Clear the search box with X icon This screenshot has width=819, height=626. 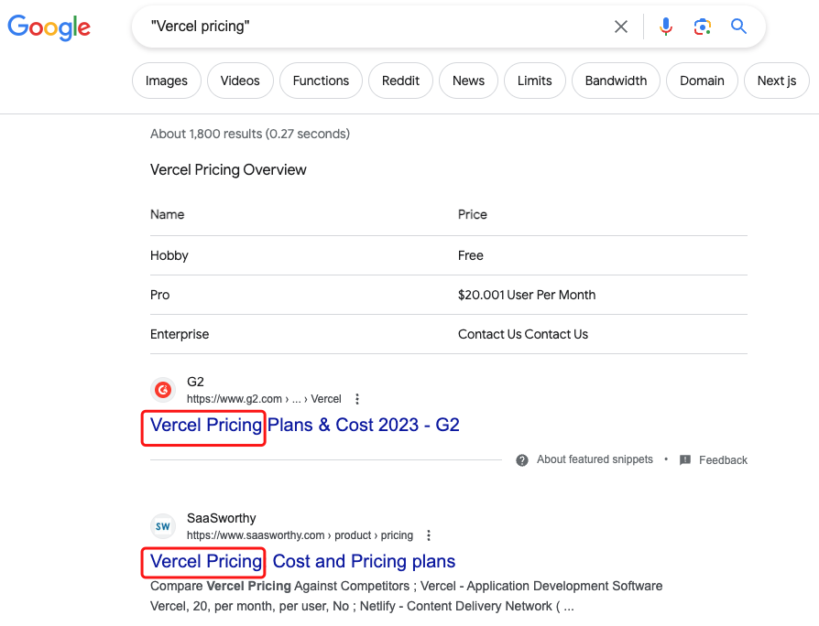point(621,27)
